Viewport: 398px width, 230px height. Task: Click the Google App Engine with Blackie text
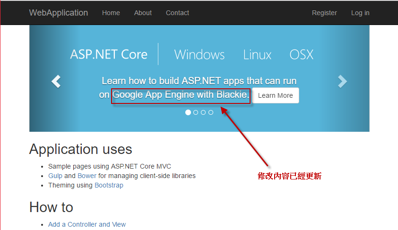pos(180,95)
